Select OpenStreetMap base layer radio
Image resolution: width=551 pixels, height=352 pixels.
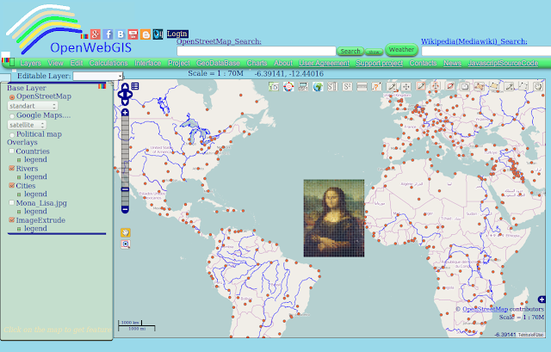point(12,97)
